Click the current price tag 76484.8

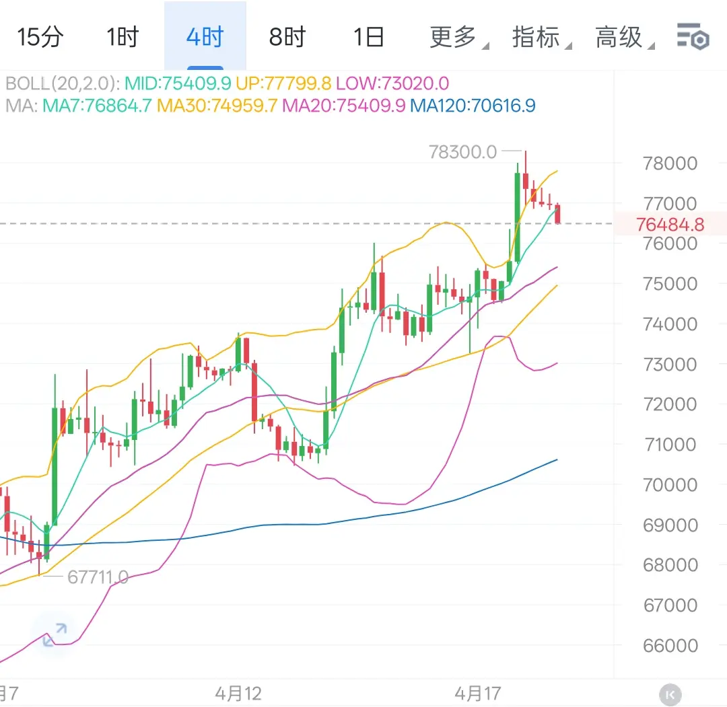coord(670,225)
